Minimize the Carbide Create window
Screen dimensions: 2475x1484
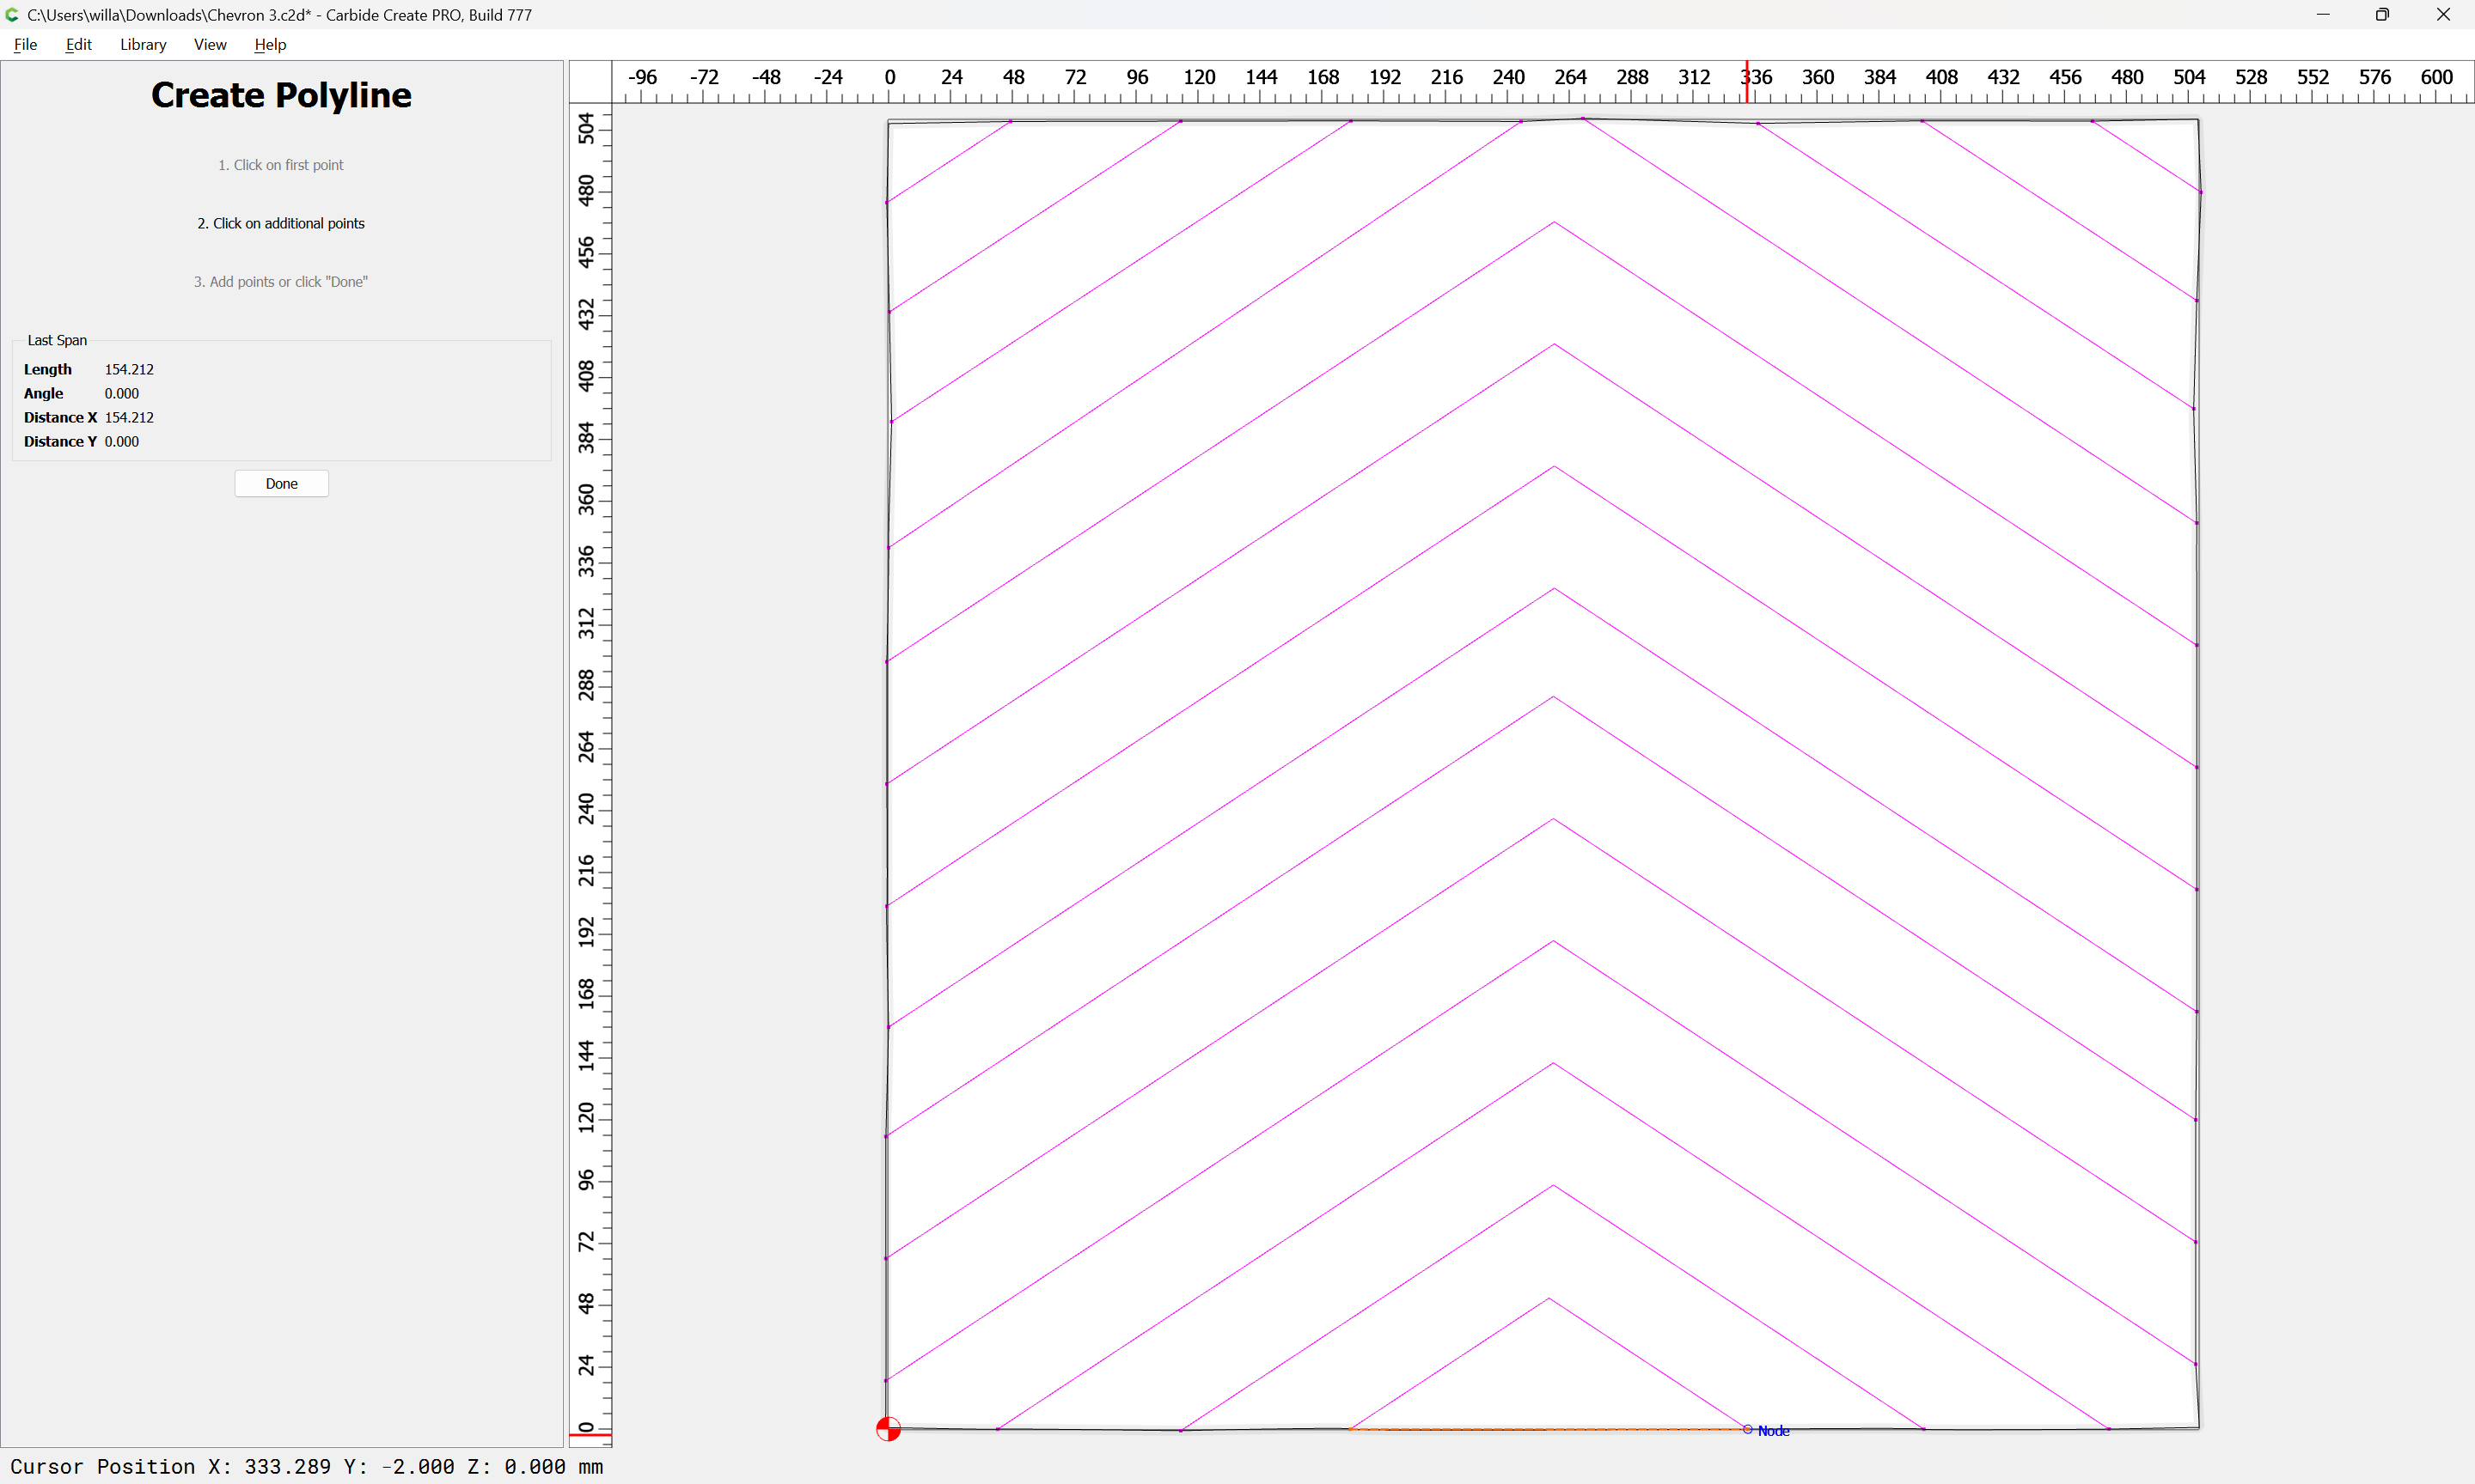2323,14
